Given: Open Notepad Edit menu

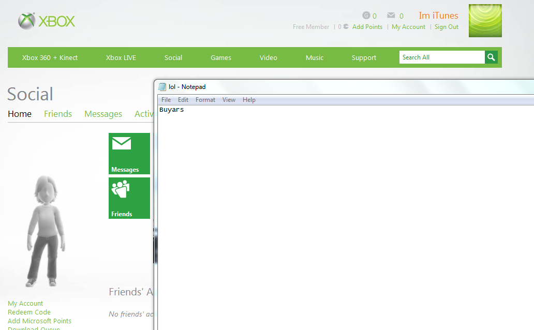Looking at the screenshot, I should tap(183, 100).
